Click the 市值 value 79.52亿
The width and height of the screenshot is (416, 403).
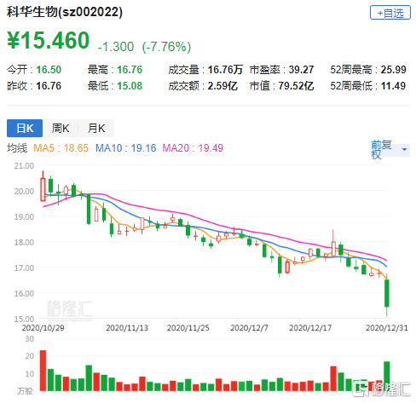[x=296, y=86]
